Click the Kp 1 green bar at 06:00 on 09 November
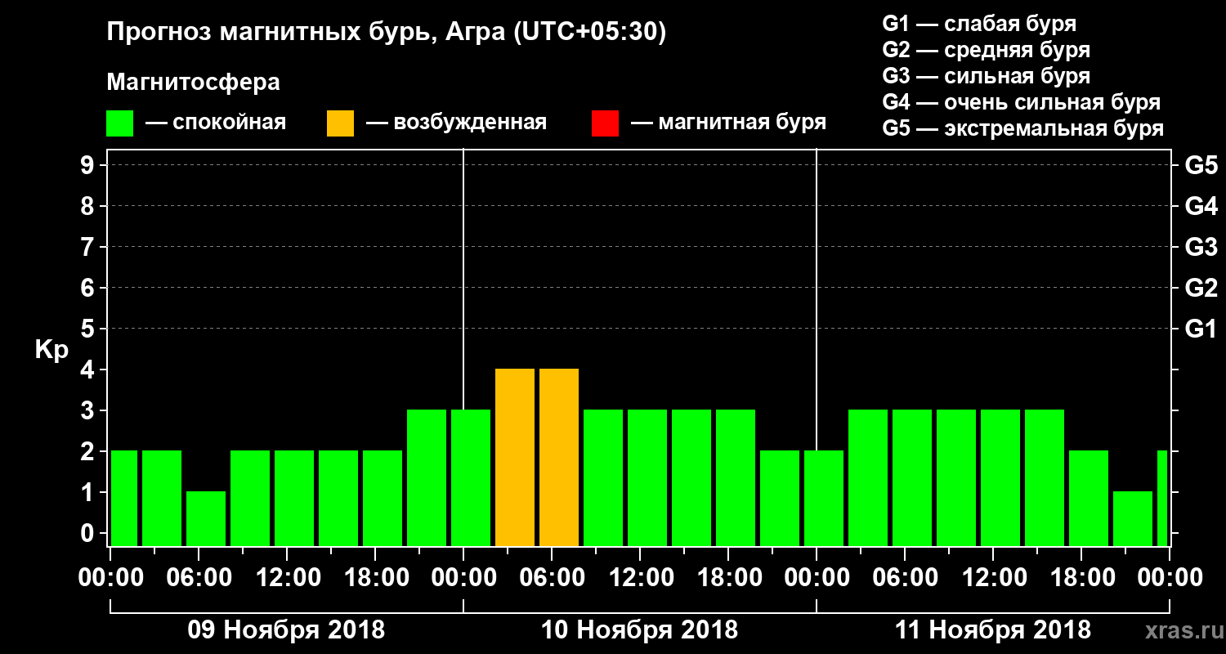 (206, 518)
